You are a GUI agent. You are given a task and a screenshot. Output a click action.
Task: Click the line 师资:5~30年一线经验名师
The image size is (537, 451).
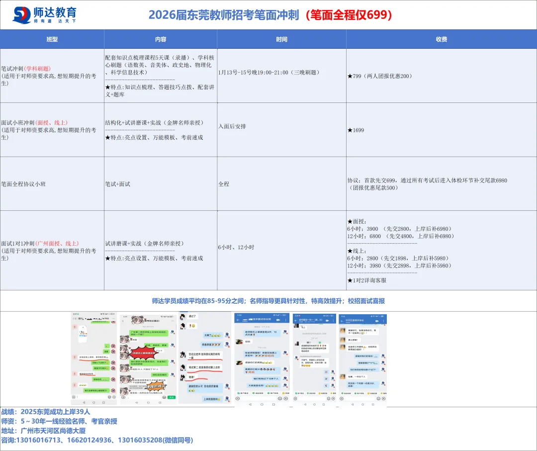coord(59,421)
